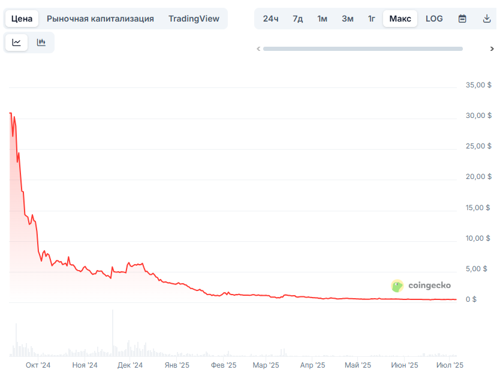Click the 15,00 $ axis label
The width and height of the screenshot is (500, 376).
point(477,208)
